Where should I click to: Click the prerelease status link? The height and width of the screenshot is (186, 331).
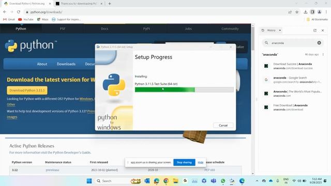(x=52, y=170)
